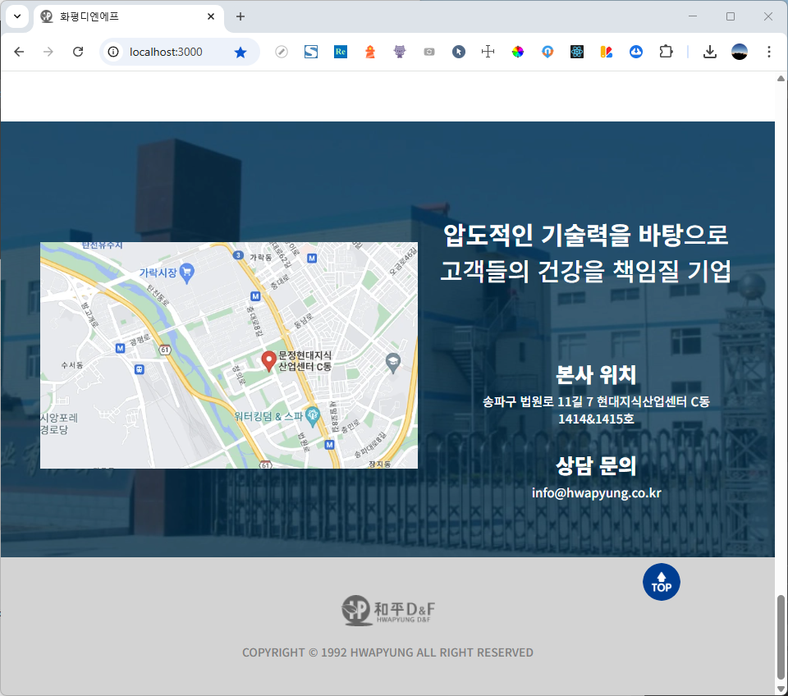Click the Hwapyung D&F footer logo
The width and height of the screenshot is (788, 696).
(x=388, y=610)
